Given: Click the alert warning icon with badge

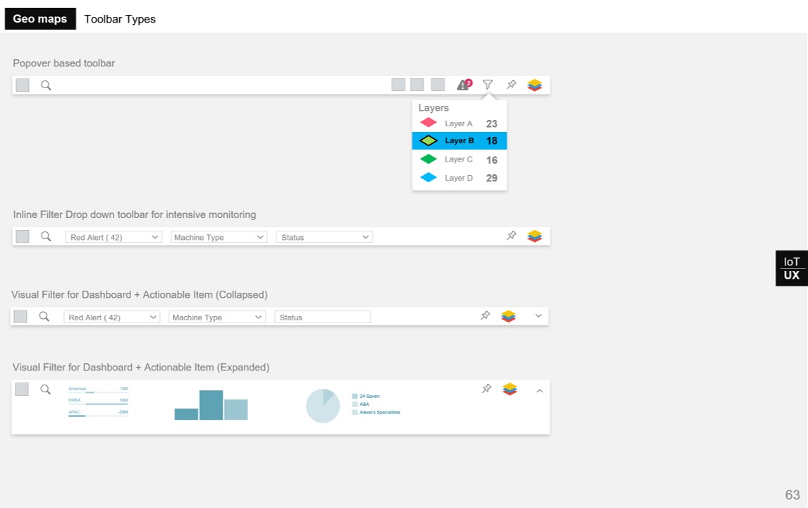Looking at the screenshot, I should 463,85.
